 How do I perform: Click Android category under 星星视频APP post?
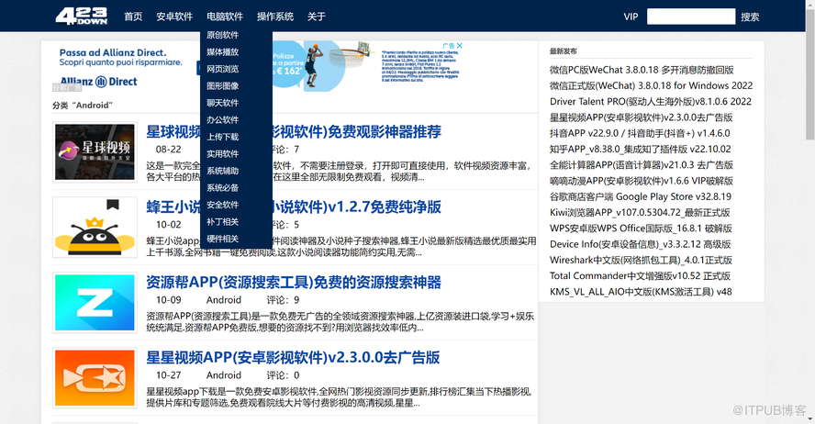coord(224,375)
